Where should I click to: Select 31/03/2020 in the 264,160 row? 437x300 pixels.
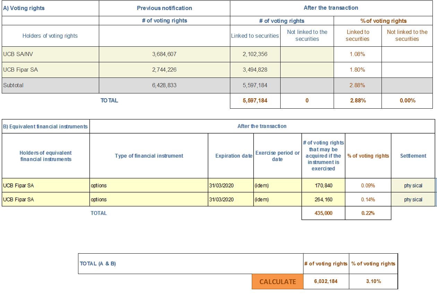pyautogui.click(x=231, y=200)
